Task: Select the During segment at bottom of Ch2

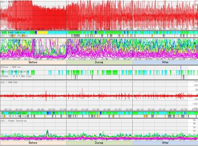Action: coord(99,143)
